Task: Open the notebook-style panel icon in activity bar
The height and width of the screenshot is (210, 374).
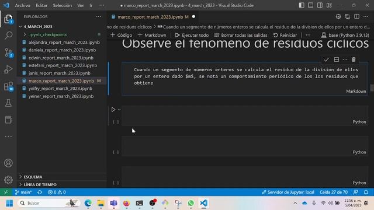Action: coord(8,120)
